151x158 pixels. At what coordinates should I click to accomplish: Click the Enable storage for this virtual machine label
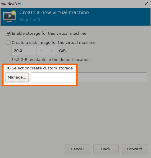coord(49,33)
